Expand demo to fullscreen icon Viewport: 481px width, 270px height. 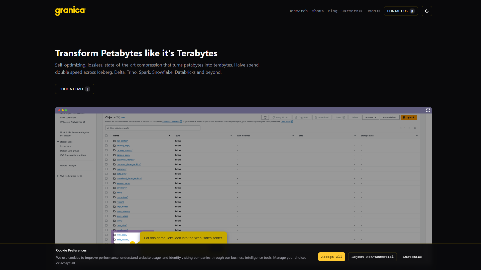pos(428,110)
